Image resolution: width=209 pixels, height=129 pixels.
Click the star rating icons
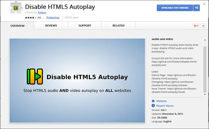click(31, 18)
